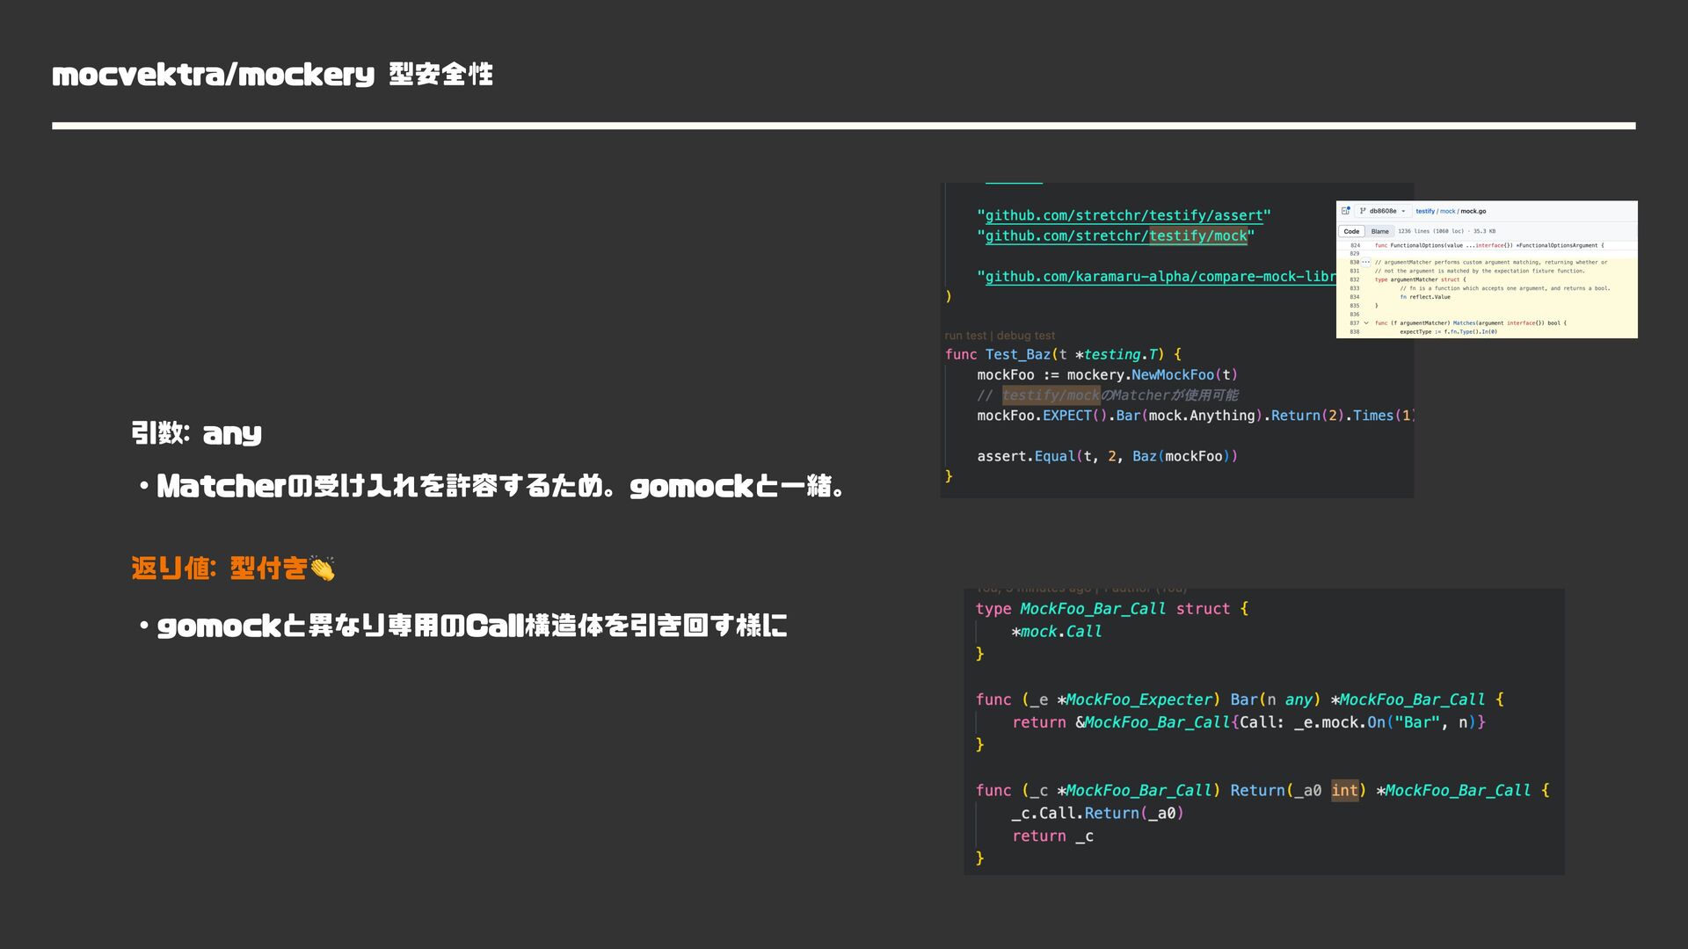Collapse the function at line 837

coord(1366,322)
